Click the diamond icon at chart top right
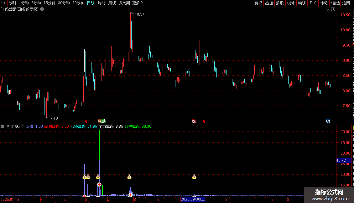Viewport: 354px width, 203px height. click(x=327, y=9)
